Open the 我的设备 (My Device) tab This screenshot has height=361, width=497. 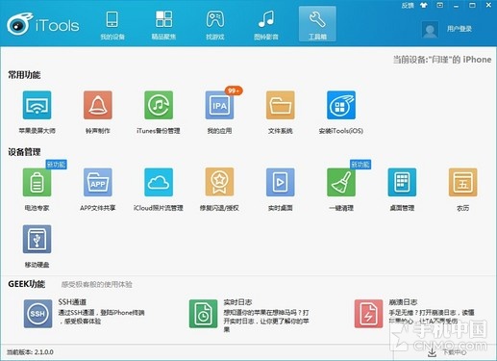[x=112, y=25]
